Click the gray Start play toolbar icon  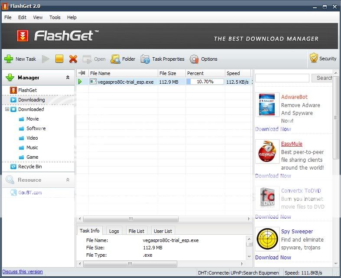point(45,59)
